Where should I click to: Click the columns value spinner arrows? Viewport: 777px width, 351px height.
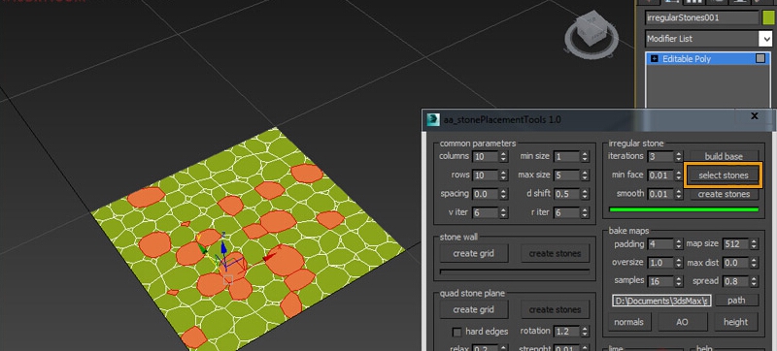[503, 157]
